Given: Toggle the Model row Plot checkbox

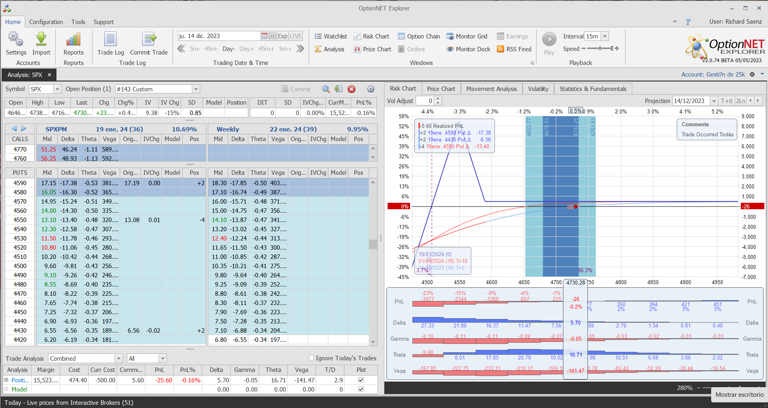Looking at the screenshot, I should [x=361, y=389].
